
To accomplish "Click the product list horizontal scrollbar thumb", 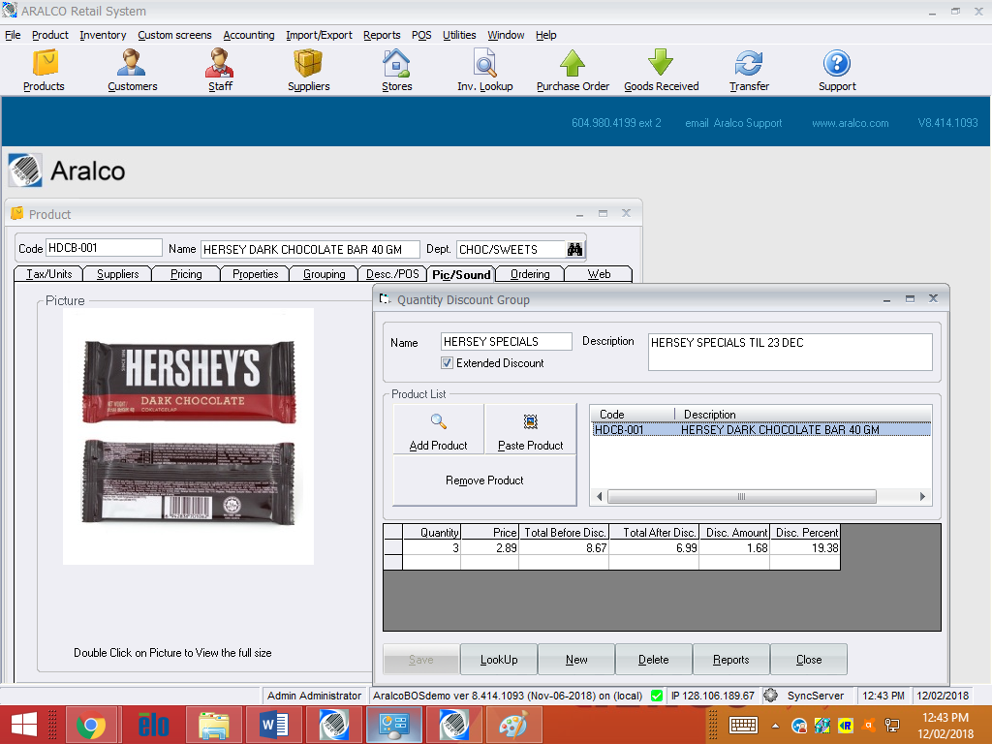I will click(x=741, y=497).
